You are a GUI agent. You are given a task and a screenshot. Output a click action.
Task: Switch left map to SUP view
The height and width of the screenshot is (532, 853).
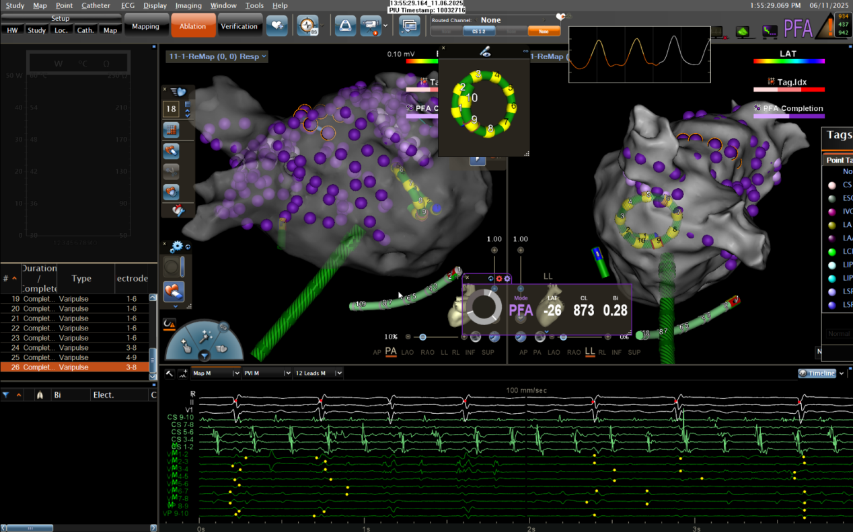tap(488, 353)
